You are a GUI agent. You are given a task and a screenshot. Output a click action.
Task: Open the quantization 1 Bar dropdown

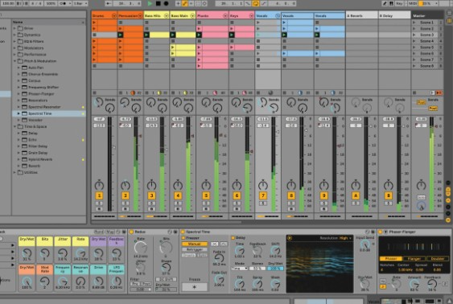(x=80, y=3)
